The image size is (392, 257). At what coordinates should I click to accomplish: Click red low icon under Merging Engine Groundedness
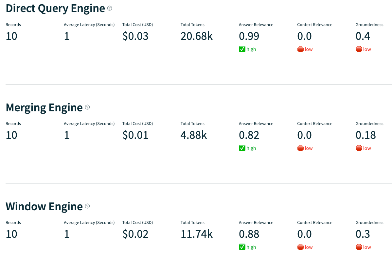point(359,148)
